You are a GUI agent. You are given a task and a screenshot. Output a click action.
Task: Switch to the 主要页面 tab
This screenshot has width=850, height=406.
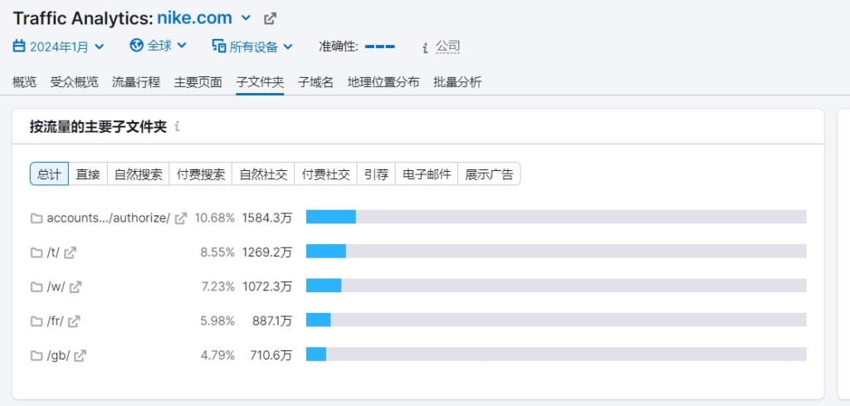[x=198, y=82]
